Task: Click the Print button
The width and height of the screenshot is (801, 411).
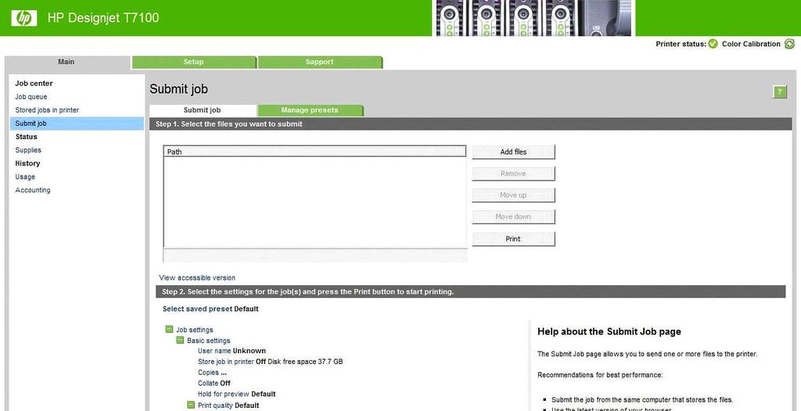Action: tap(513, 239)
